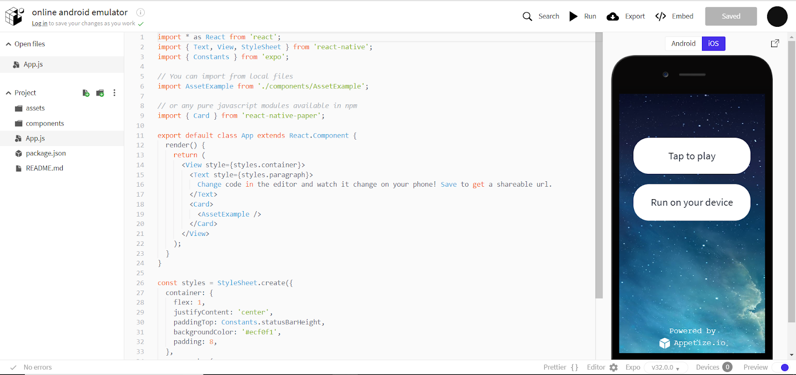The image size is (796, 375).
Task: Click the '#ecf0f1' color value in code
Action: tap(259, 332)
